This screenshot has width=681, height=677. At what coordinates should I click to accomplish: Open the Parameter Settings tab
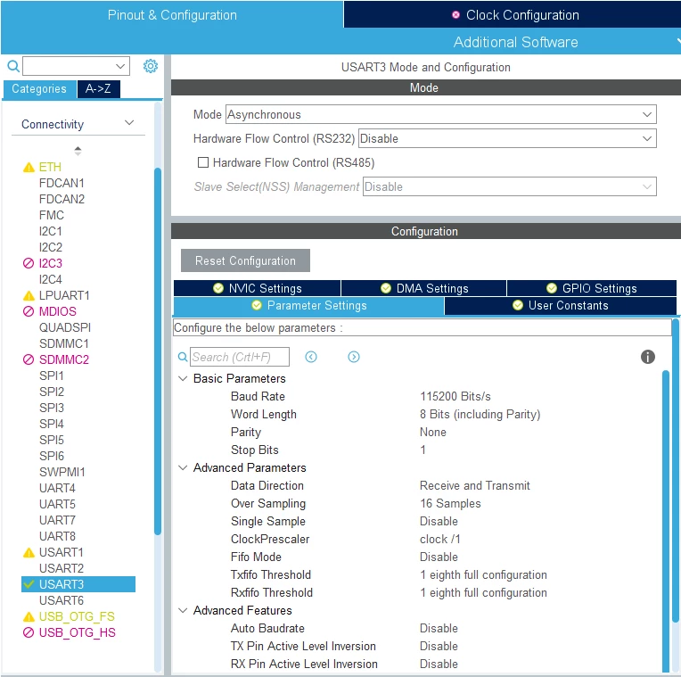pos(308,305)
